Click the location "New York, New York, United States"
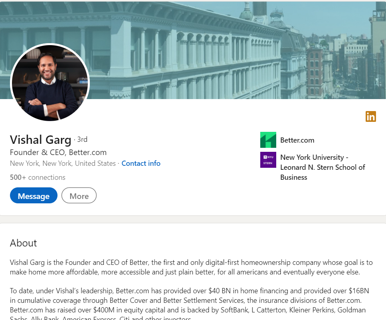This screenshot has height=320, width=386. (x=63, y=163)
